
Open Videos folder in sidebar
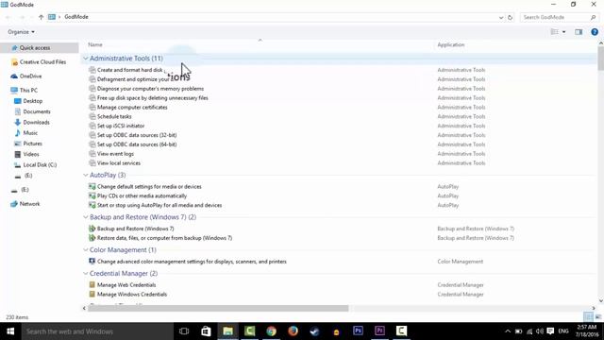[x=31, y=154]
